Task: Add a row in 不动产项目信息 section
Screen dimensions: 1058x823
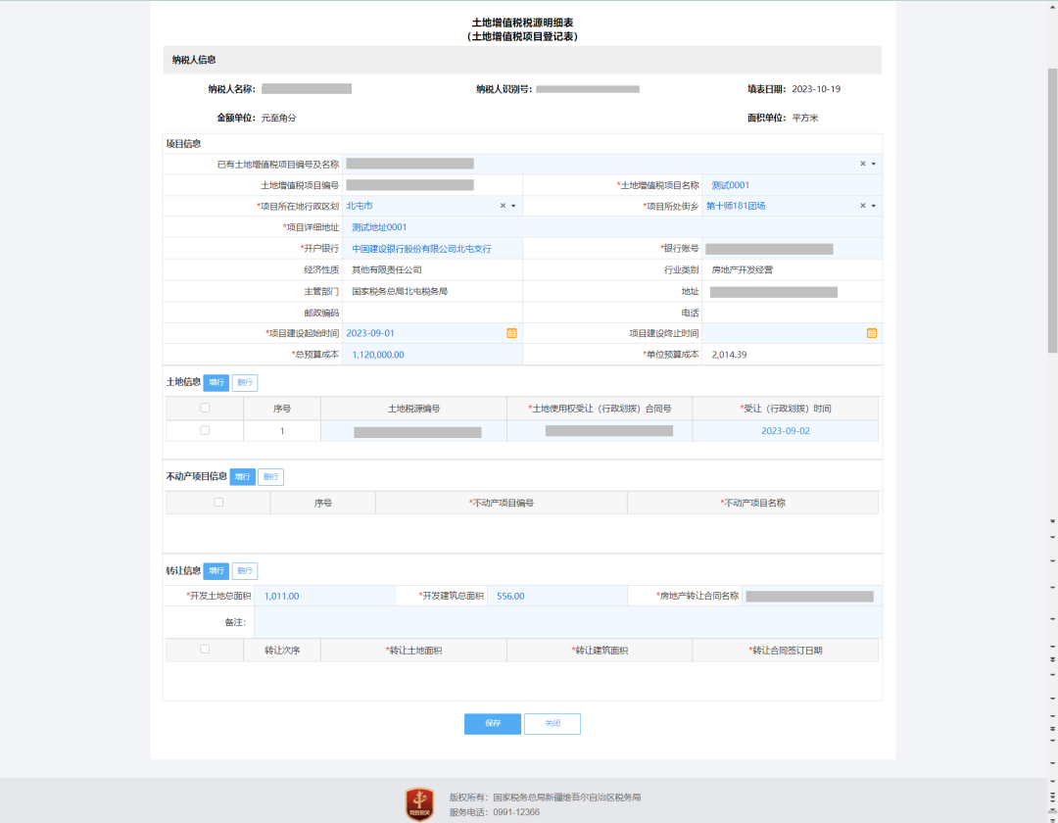Action: click(242, 477)
